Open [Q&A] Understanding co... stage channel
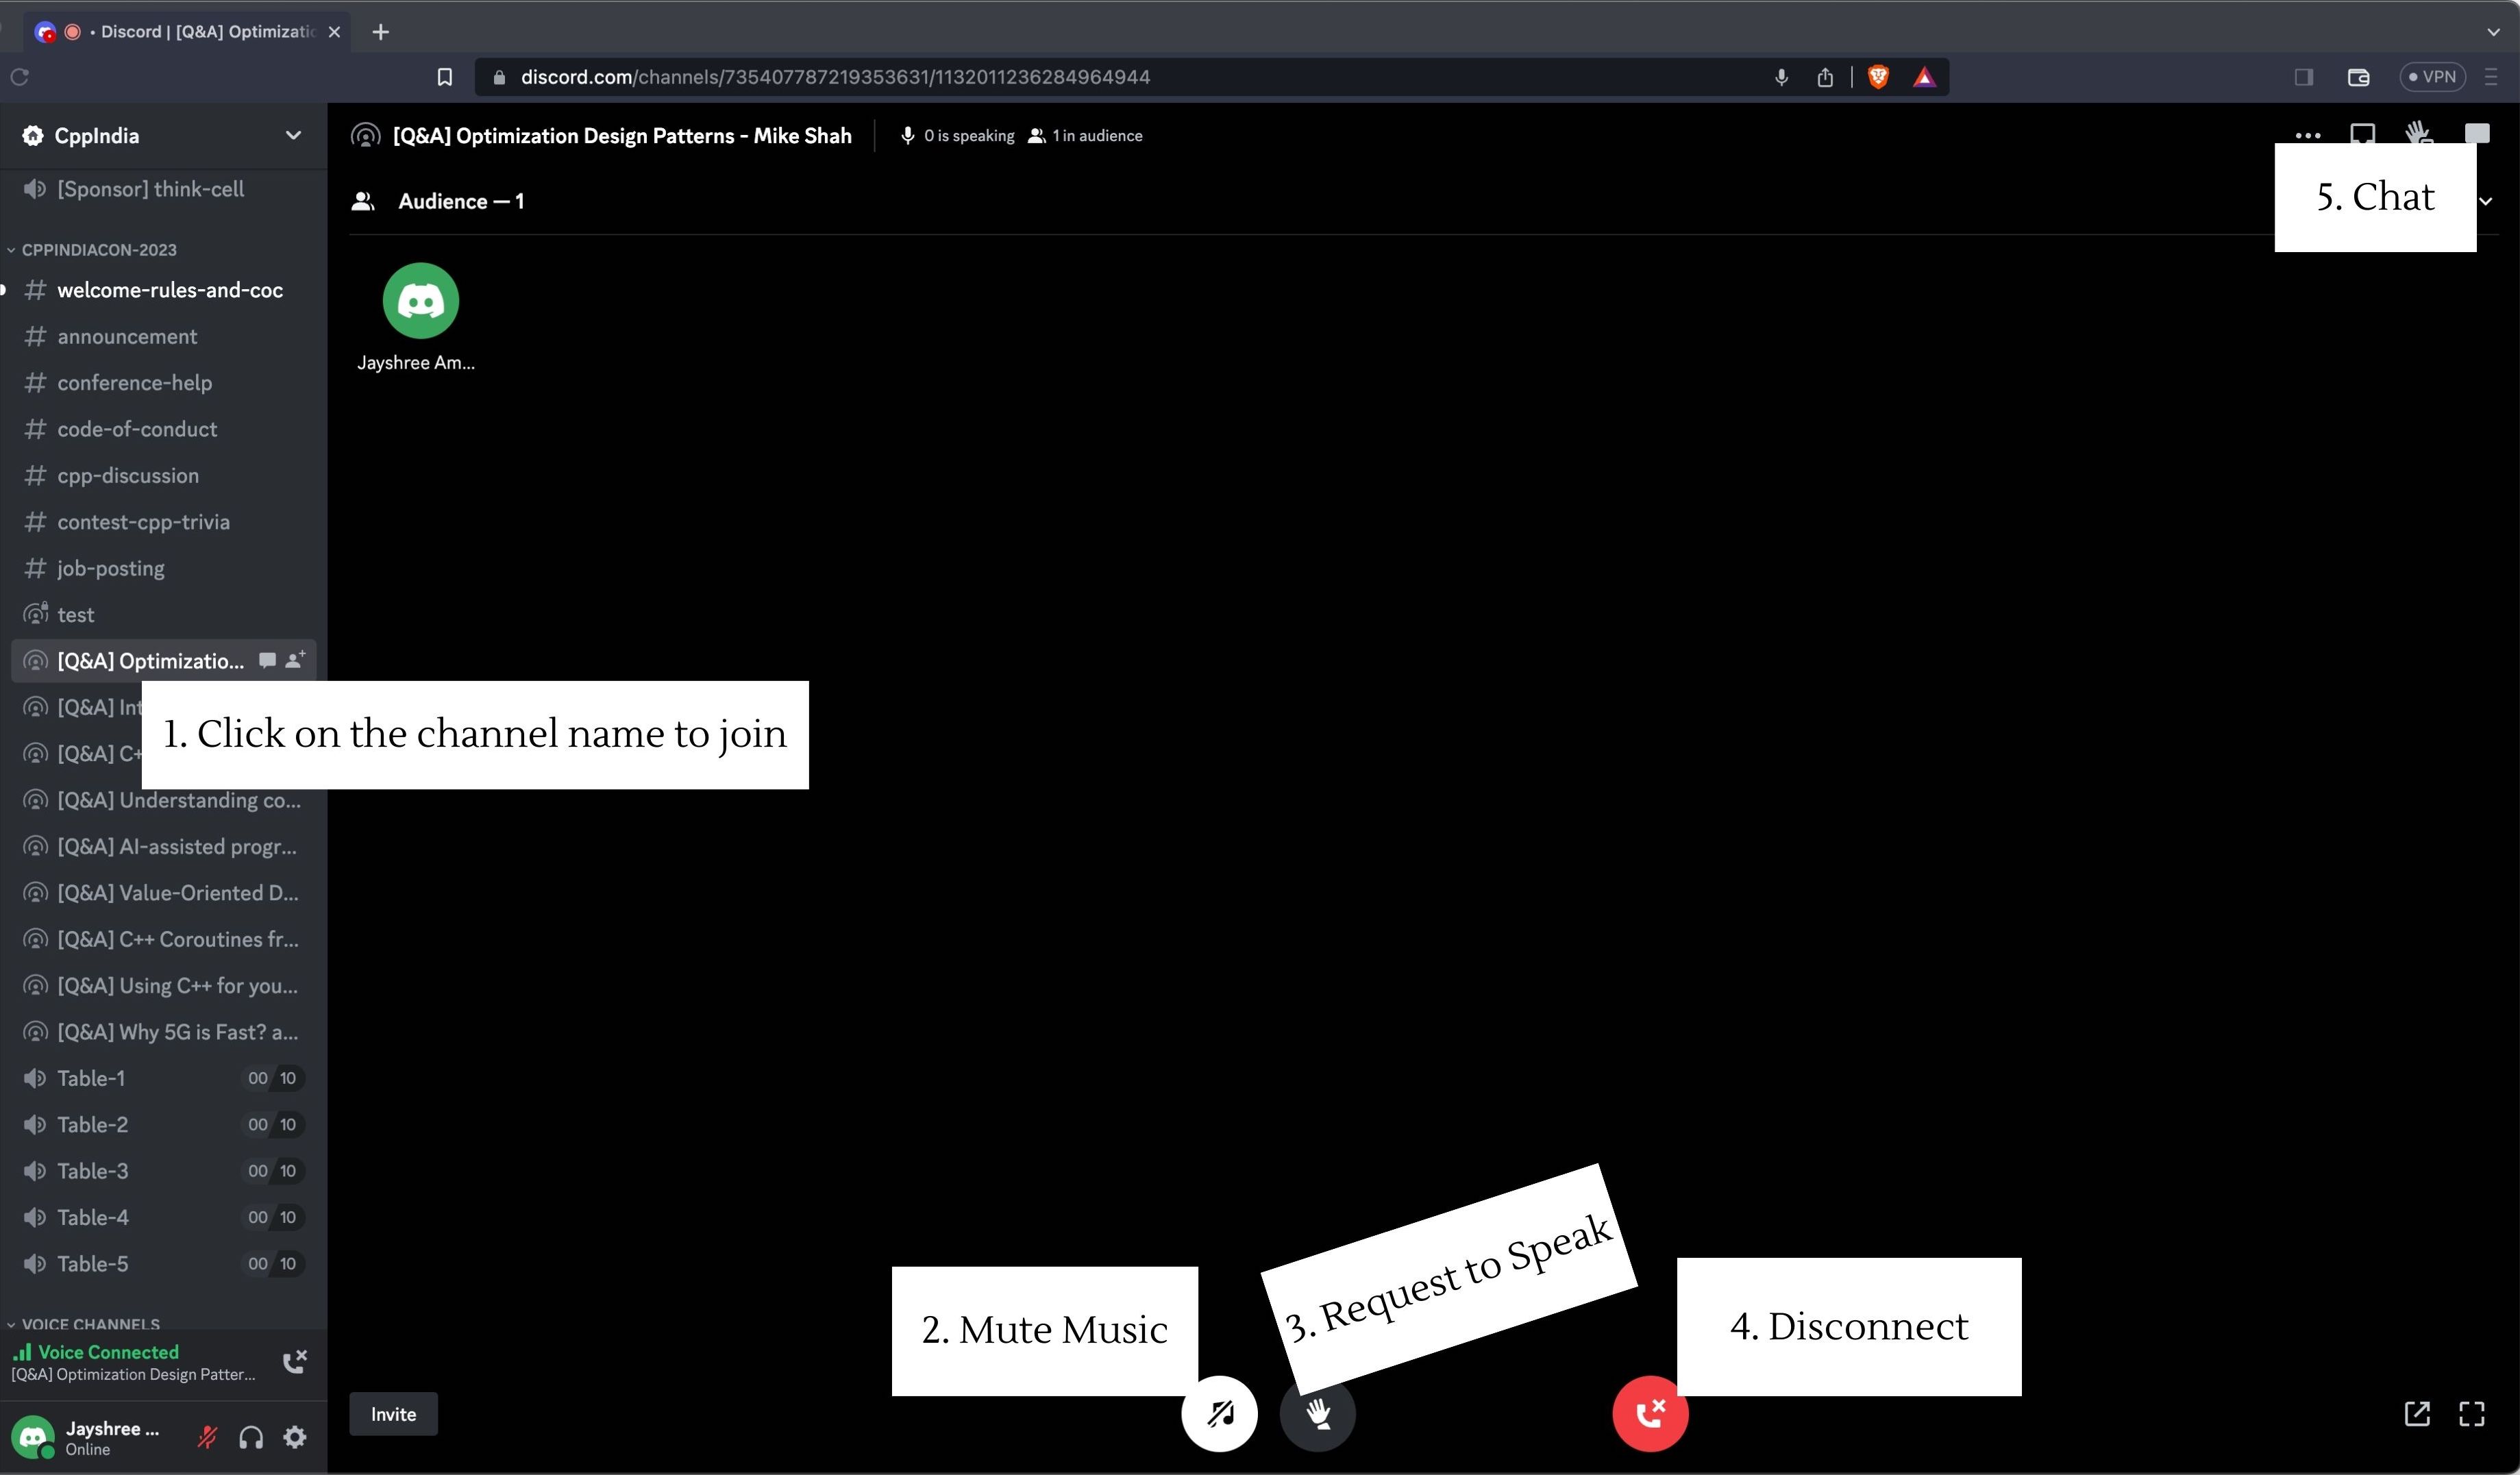 (x=163, y=800)
